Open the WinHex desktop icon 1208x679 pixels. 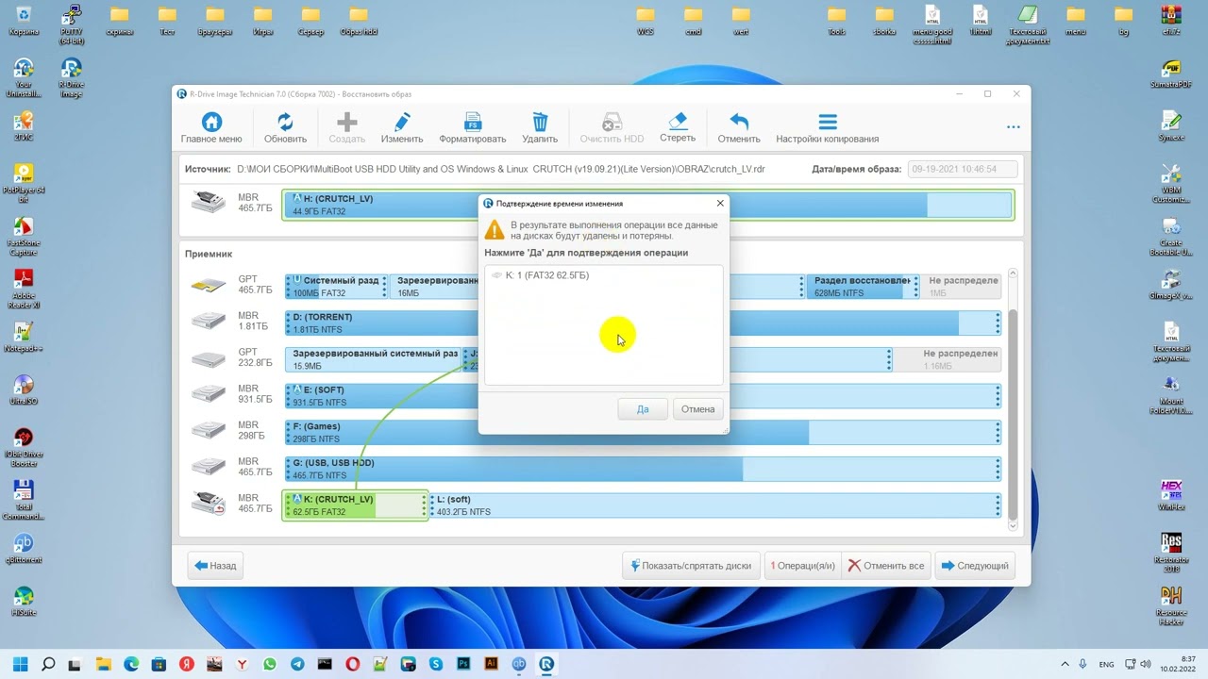click(1171, 495)
